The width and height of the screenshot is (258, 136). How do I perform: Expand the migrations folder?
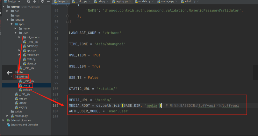[x=19, y=37]
